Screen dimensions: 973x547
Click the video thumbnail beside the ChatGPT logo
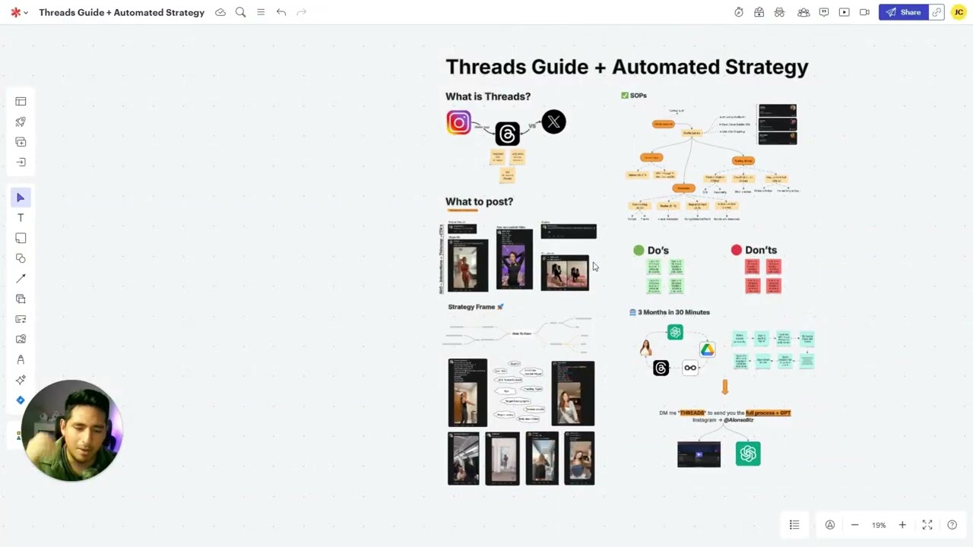pyautogui.click(x=699, y=454)
